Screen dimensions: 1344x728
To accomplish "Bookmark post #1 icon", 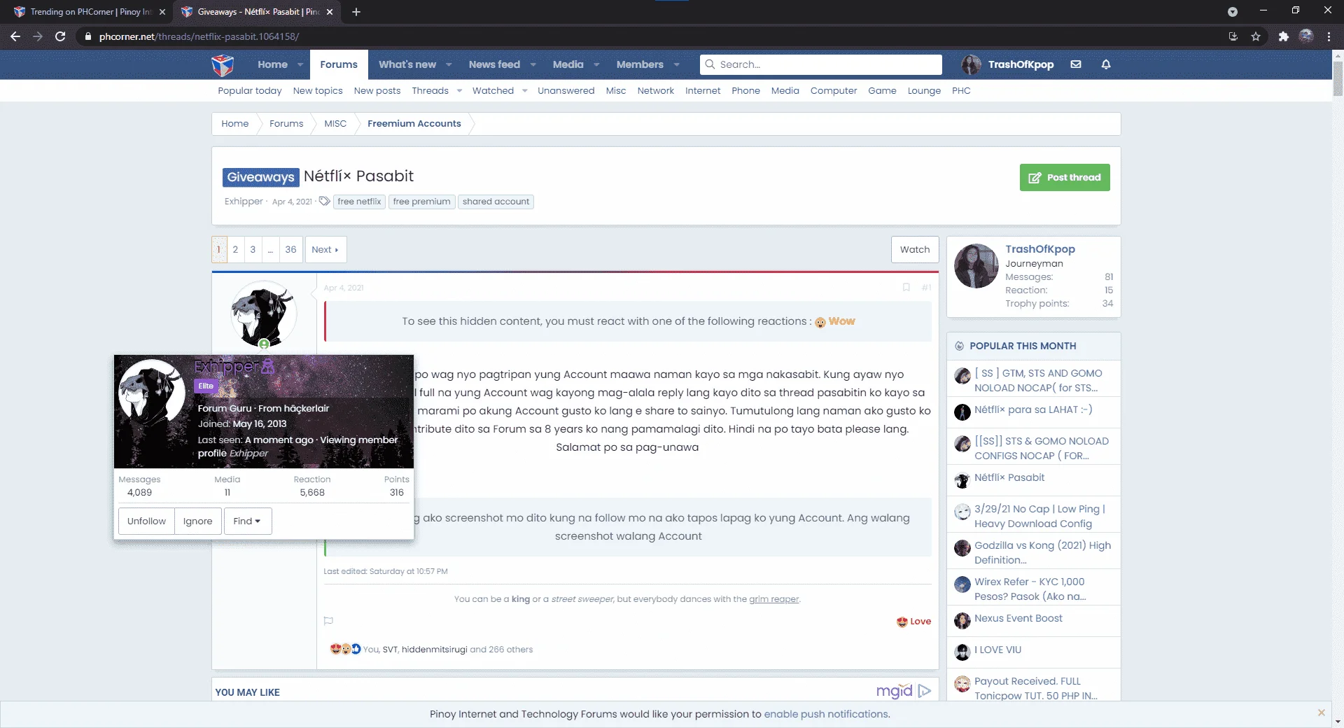I will [x=906, y=287].
